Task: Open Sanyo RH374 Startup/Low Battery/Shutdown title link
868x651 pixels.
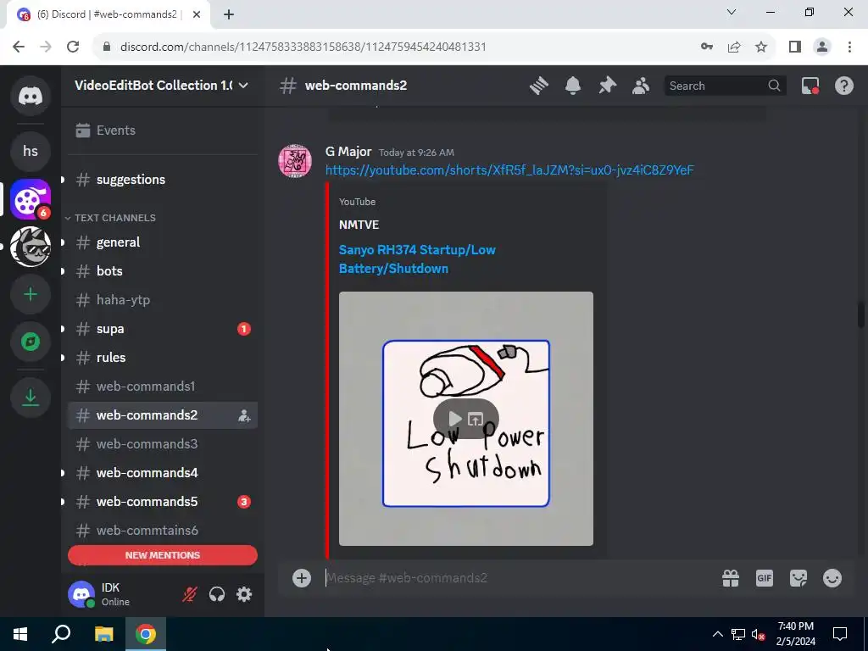Action: (417, 259)
